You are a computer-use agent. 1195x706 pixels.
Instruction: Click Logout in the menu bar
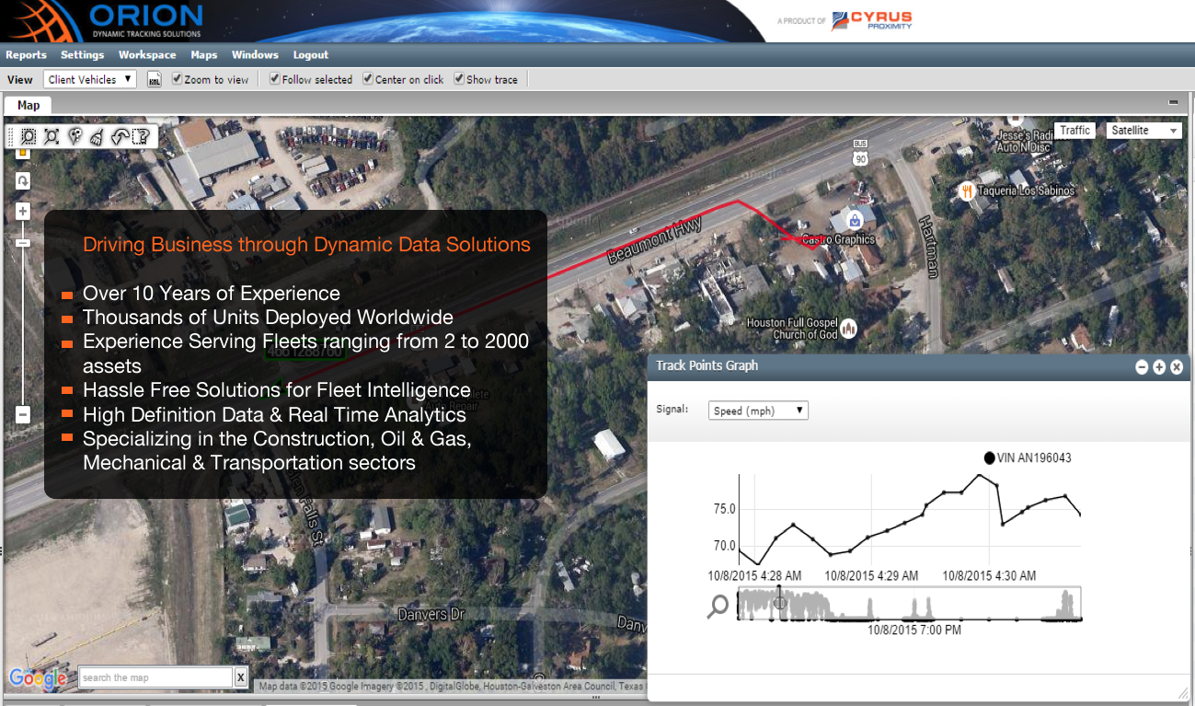(x=311, y=55)
